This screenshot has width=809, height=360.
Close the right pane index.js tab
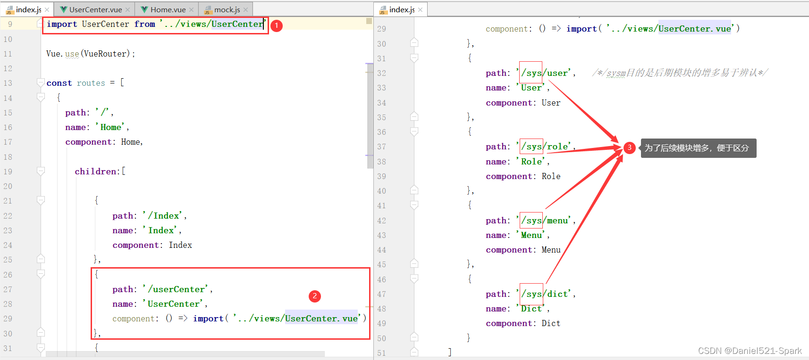click(x=420, y=10)
